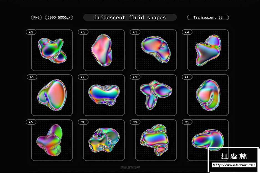The height and width of the screenshot is (173, 260).
Task: Select fluid shape thumbnail 63
Action: [156, 50]
